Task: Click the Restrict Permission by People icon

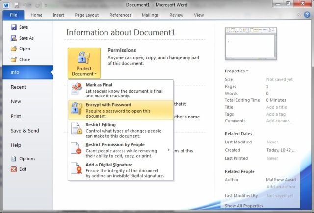Action: point(77,148)
